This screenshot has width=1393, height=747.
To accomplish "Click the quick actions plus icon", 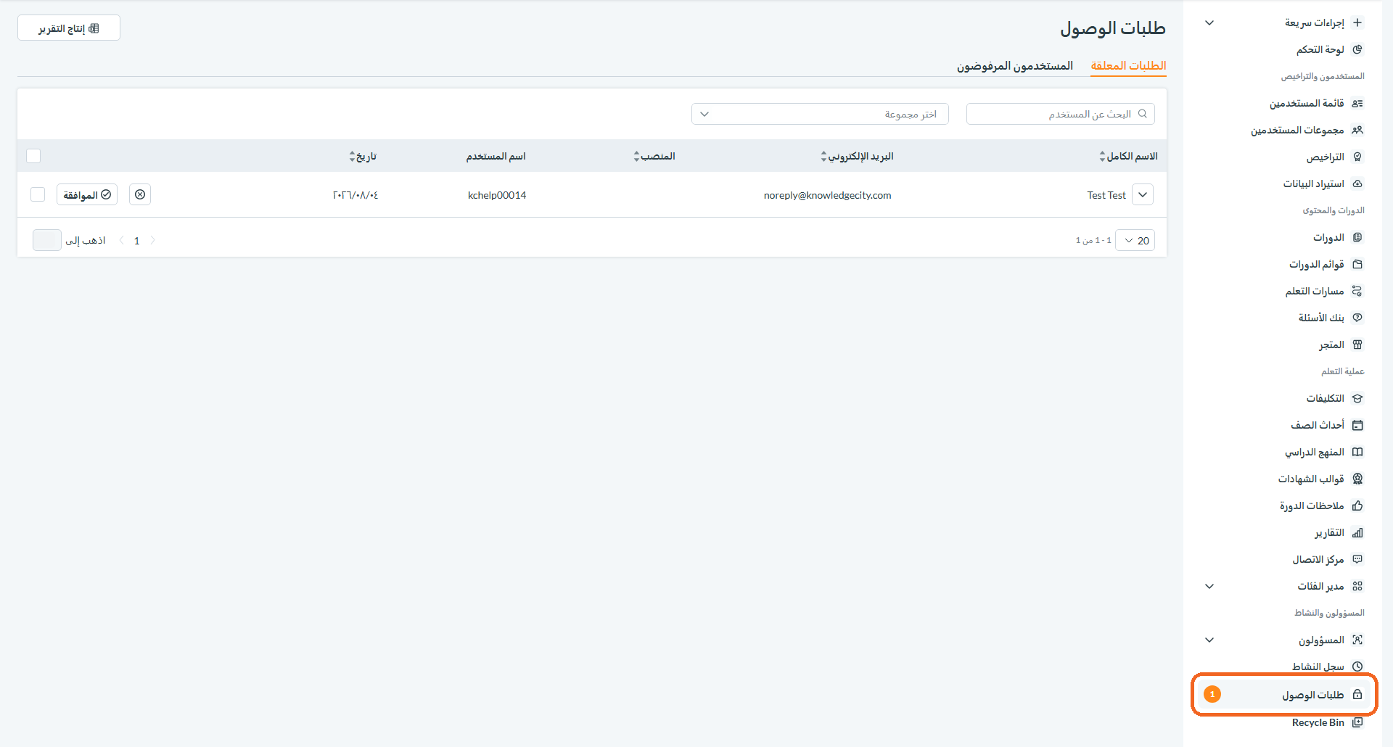I will (x=1357, y=22).
